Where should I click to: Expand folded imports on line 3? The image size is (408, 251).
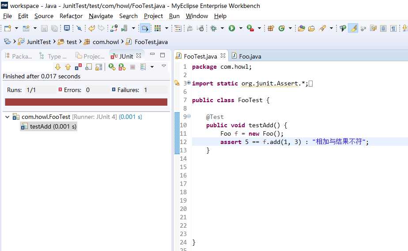189,82
